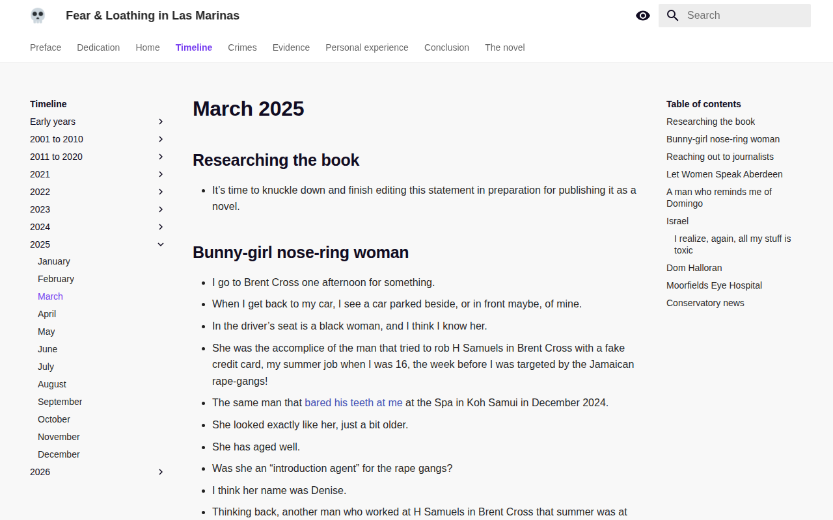This screenshot has width=833, height=520.
Task: Select the March sidebar entry
Action: (x=50, y=296)
